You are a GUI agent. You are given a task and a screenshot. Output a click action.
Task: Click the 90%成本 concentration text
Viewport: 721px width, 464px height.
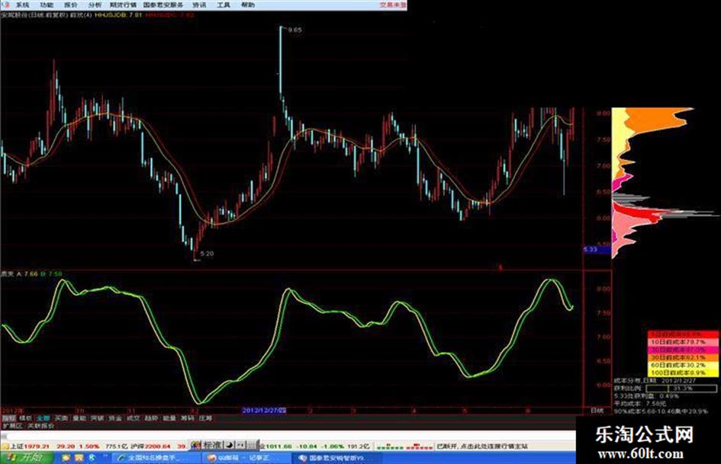(x=660, y=411)
